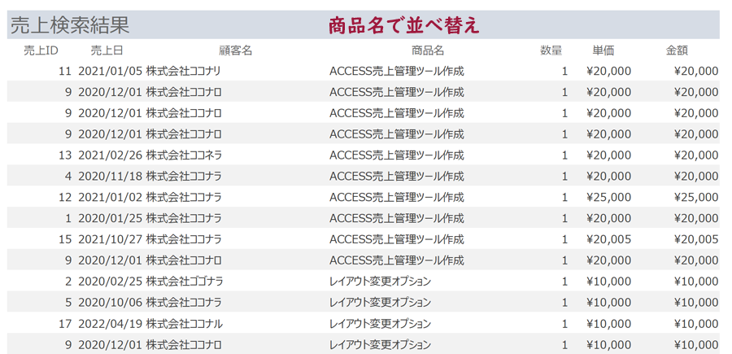Screen dimensions: 732x354
Task: Click product name in the 2021/02/26 row
Action: [x=397, y=155]
